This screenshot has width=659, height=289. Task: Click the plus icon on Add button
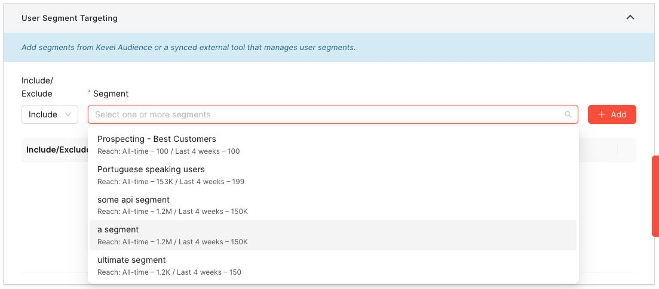[602, 114]
